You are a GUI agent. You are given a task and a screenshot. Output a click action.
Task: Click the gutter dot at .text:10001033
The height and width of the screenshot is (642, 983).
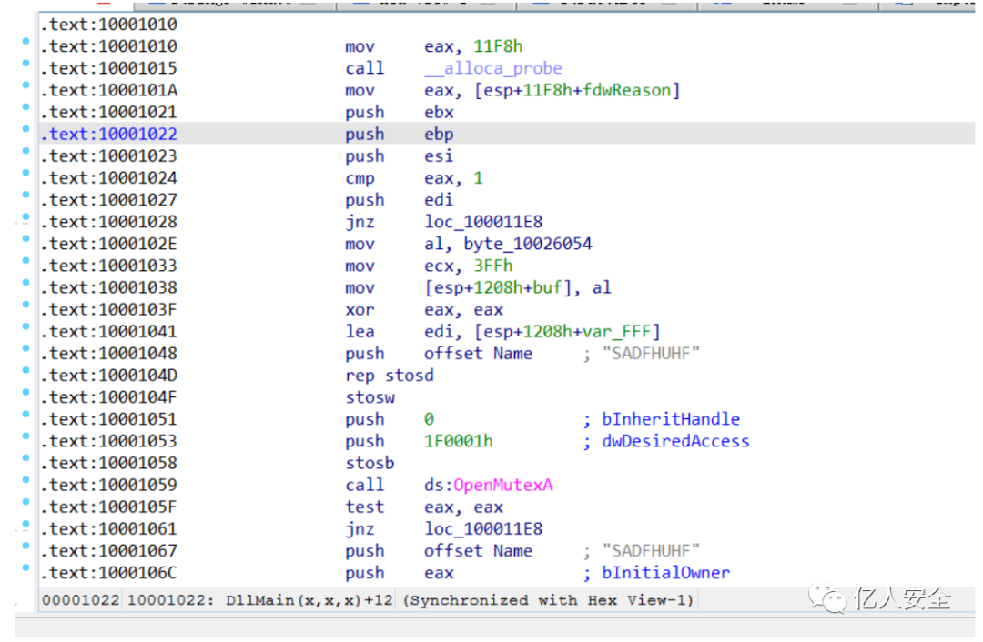pyautogui.click(x=25, y=261)
